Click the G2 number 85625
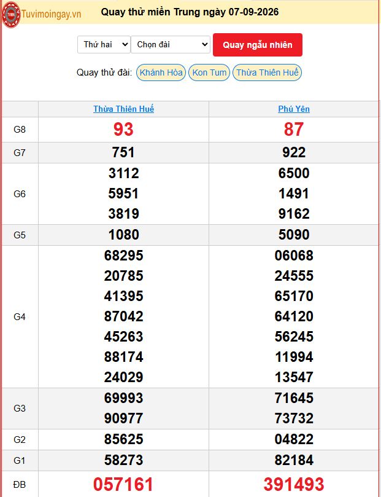This screenshot has width=381, height=497. (x=124, y=439)
